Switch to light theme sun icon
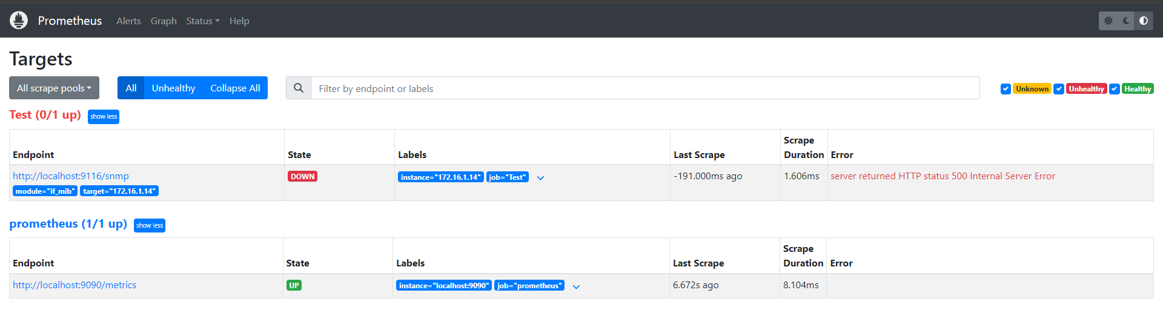This screenshot has height=310, width=1163. click(1108, 21)
